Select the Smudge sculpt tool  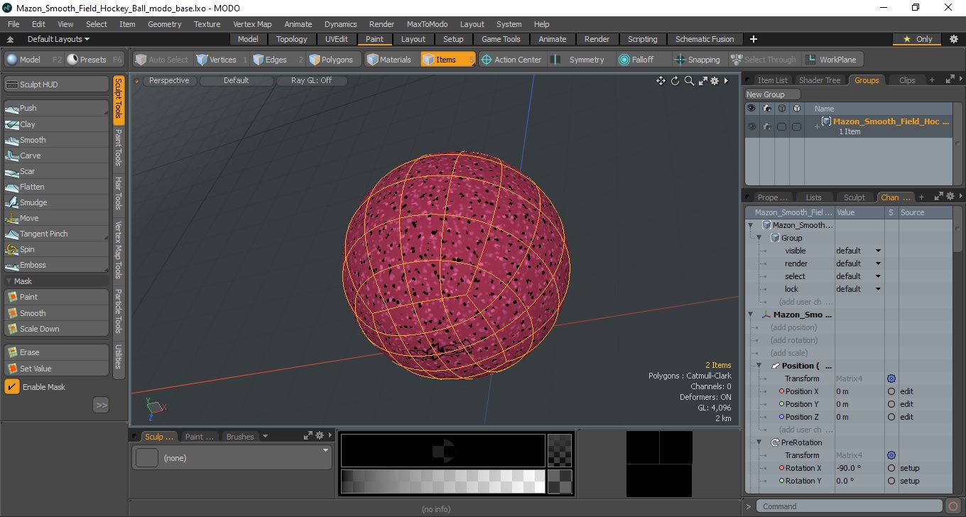tap(57, 202)
